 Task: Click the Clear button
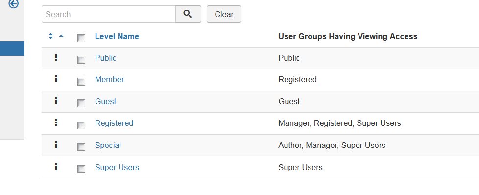[224, 14]
